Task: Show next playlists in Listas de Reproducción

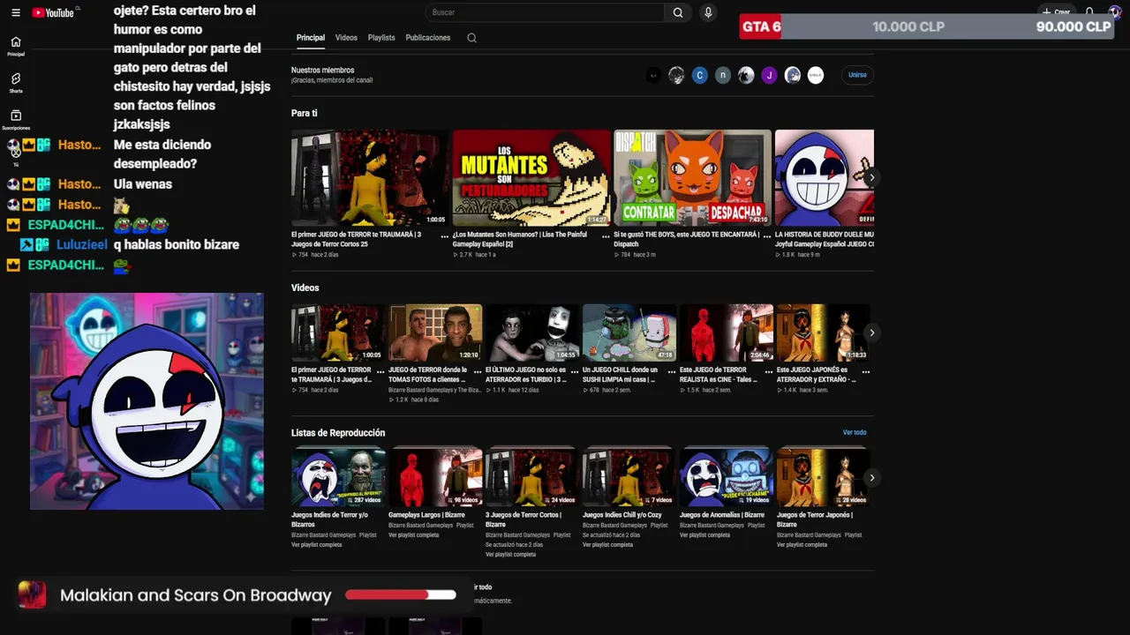Action: coord(871,478)
